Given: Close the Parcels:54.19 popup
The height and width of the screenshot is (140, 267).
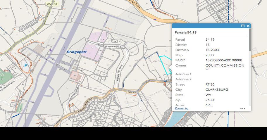Looking at the screenshot, I should (x=248, y=26).
